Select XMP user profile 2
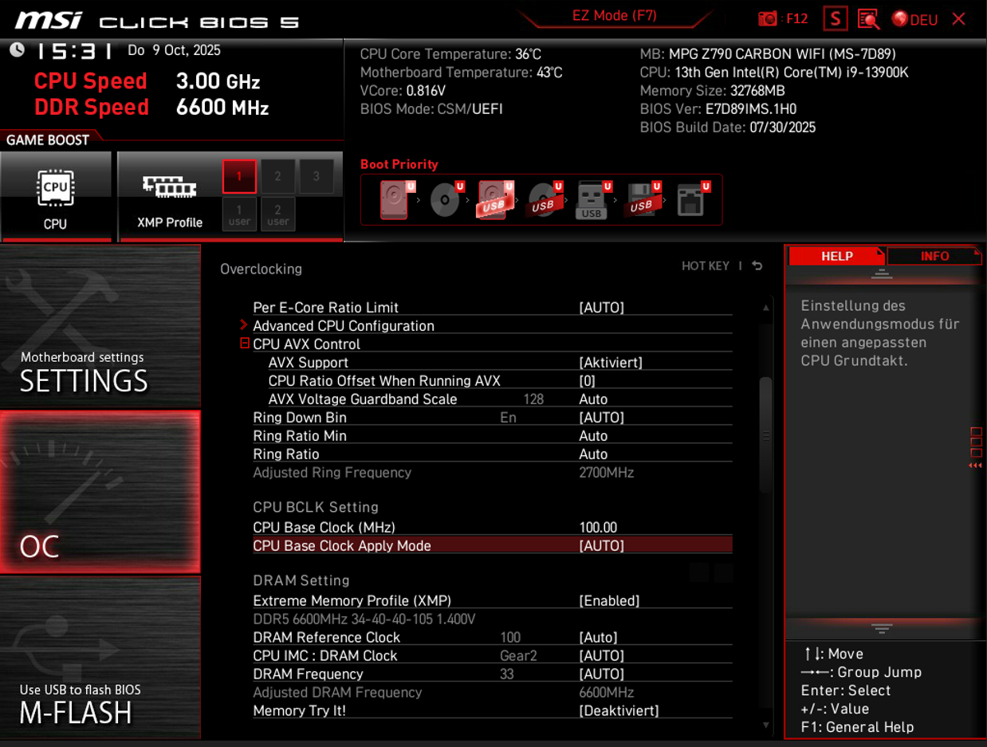The image size is (987, 747). click(277, 214)
